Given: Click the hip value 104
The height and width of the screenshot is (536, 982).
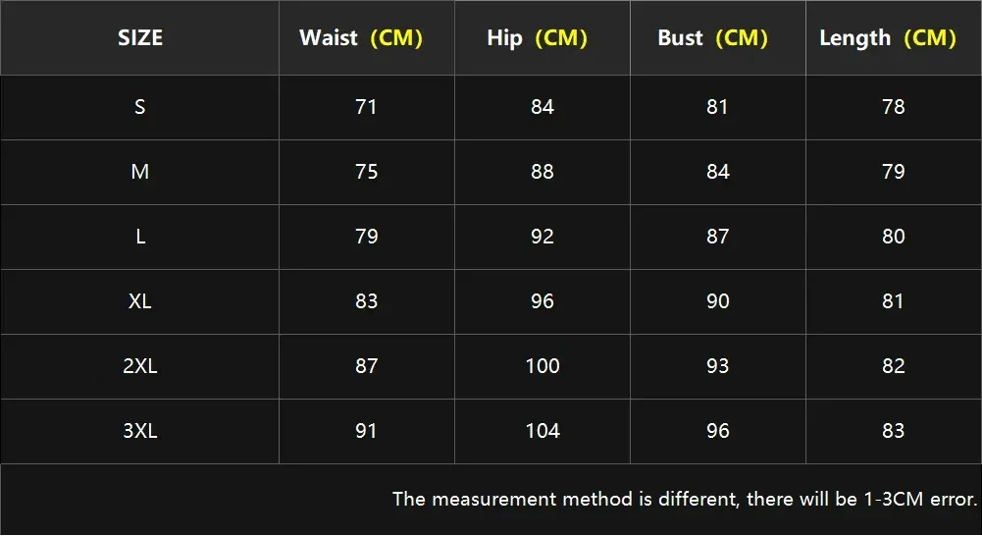Looking at the screenshot, I should (x=543, y=431).
